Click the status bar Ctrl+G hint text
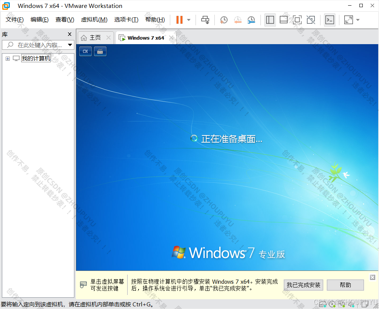 click(77, 304)
